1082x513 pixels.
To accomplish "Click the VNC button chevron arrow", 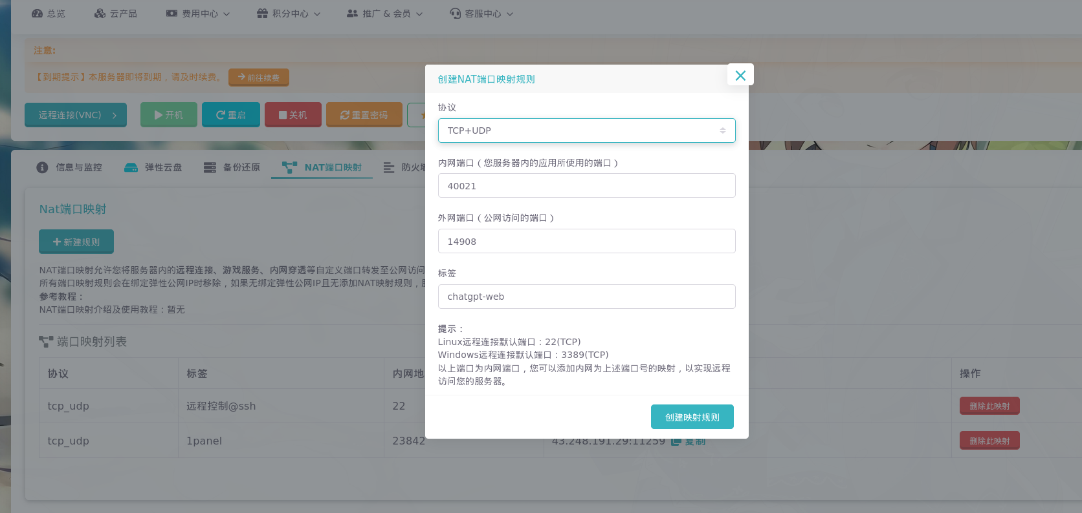I will [115, 115].
